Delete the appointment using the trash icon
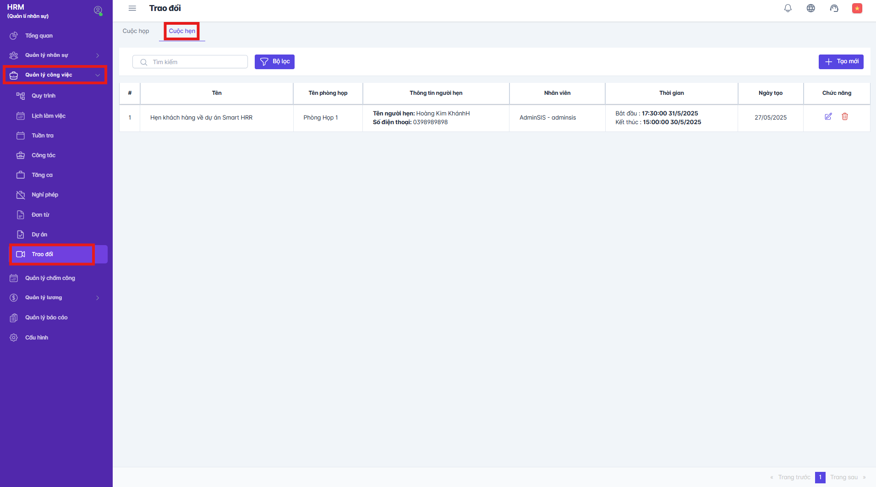 click(x=844, y=117)
